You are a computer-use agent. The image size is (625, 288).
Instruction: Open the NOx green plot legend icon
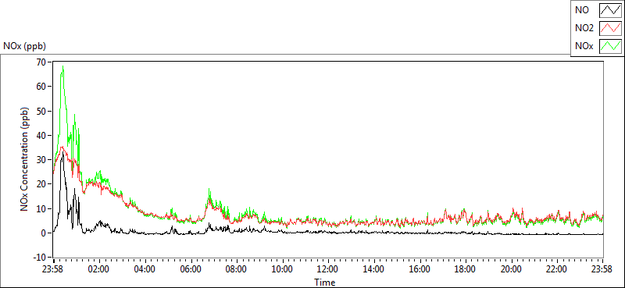610,46
